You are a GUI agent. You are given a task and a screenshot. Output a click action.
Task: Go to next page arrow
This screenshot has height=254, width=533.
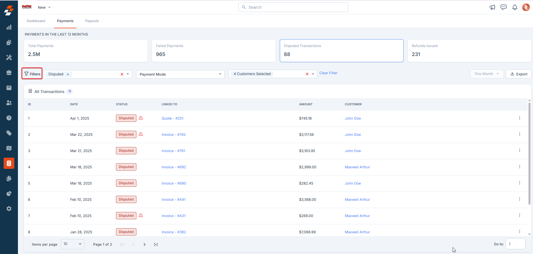click(x=145, y=244)
